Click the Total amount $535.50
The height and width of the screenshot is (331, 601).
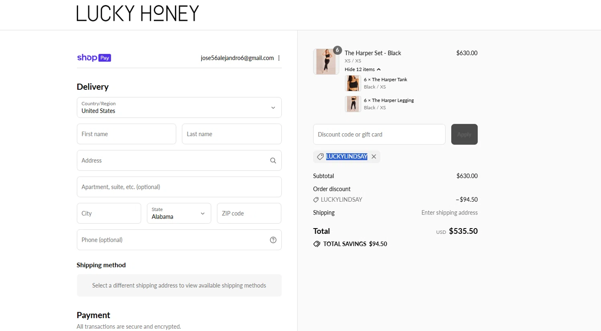pos(463,231)
